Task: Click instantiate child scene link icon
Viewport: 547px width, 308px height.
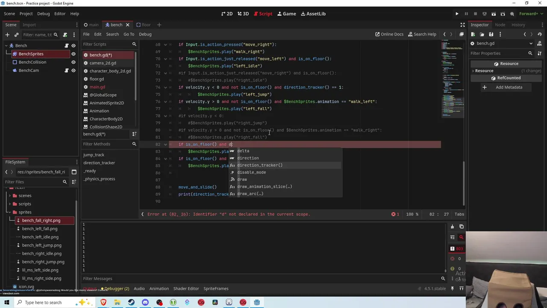Action: pyautogui.click(x=16, y=35)
